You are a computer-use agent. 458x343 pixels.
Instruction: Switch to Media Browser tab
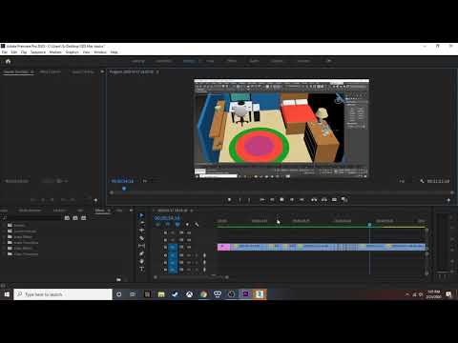(30, 211)
